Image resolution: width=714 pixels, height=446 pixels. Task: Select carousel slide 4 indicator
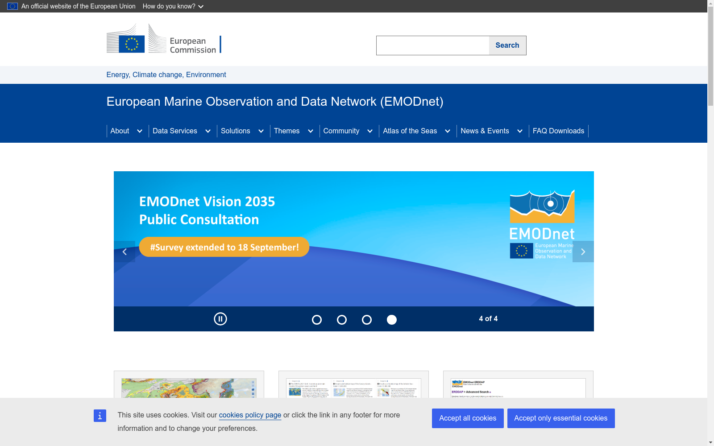click(x=392, y=320)
